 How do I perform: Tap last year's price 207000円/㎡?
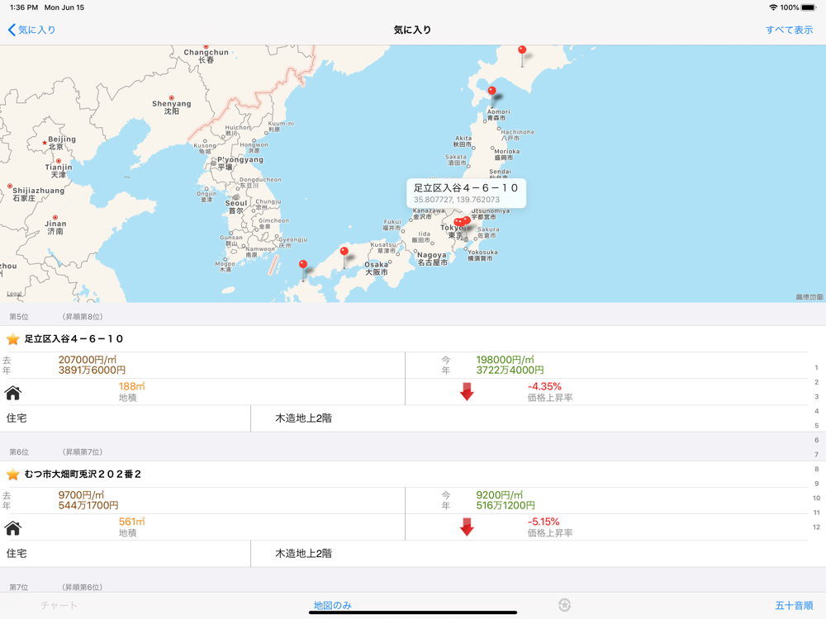[x=87, y=360]
